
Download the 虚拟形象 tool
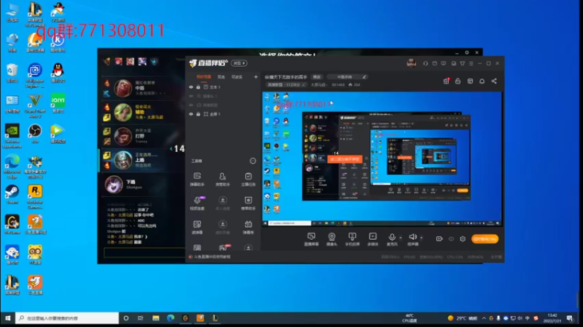click(222, 227)
